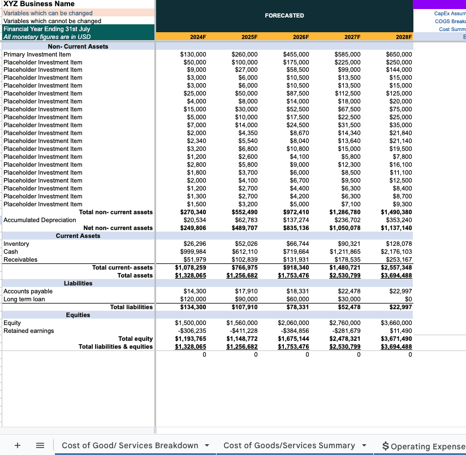Click Receivables 2027F value $178,535
The width and height of the screenshot is (466, 455).
click(347, 259)
